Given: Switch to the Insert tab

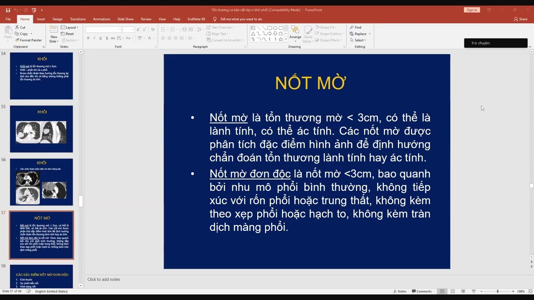Looking at the screenshot, I should tap(41, 19).
